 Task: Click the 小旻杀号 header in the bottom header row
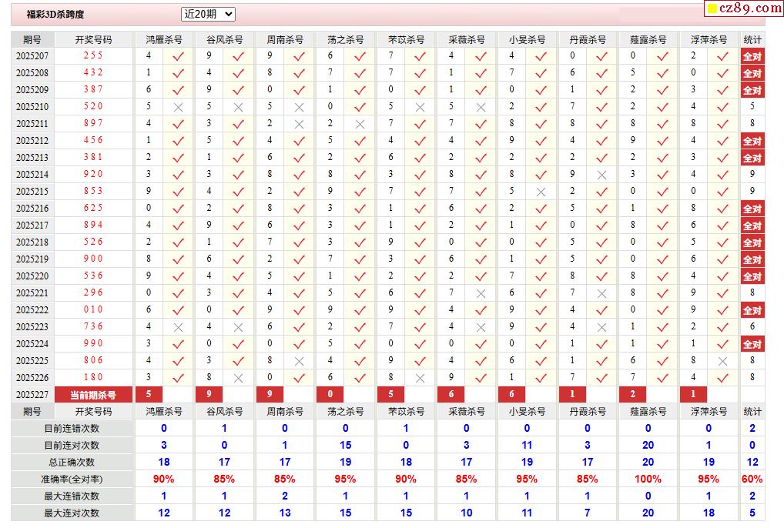527,412
